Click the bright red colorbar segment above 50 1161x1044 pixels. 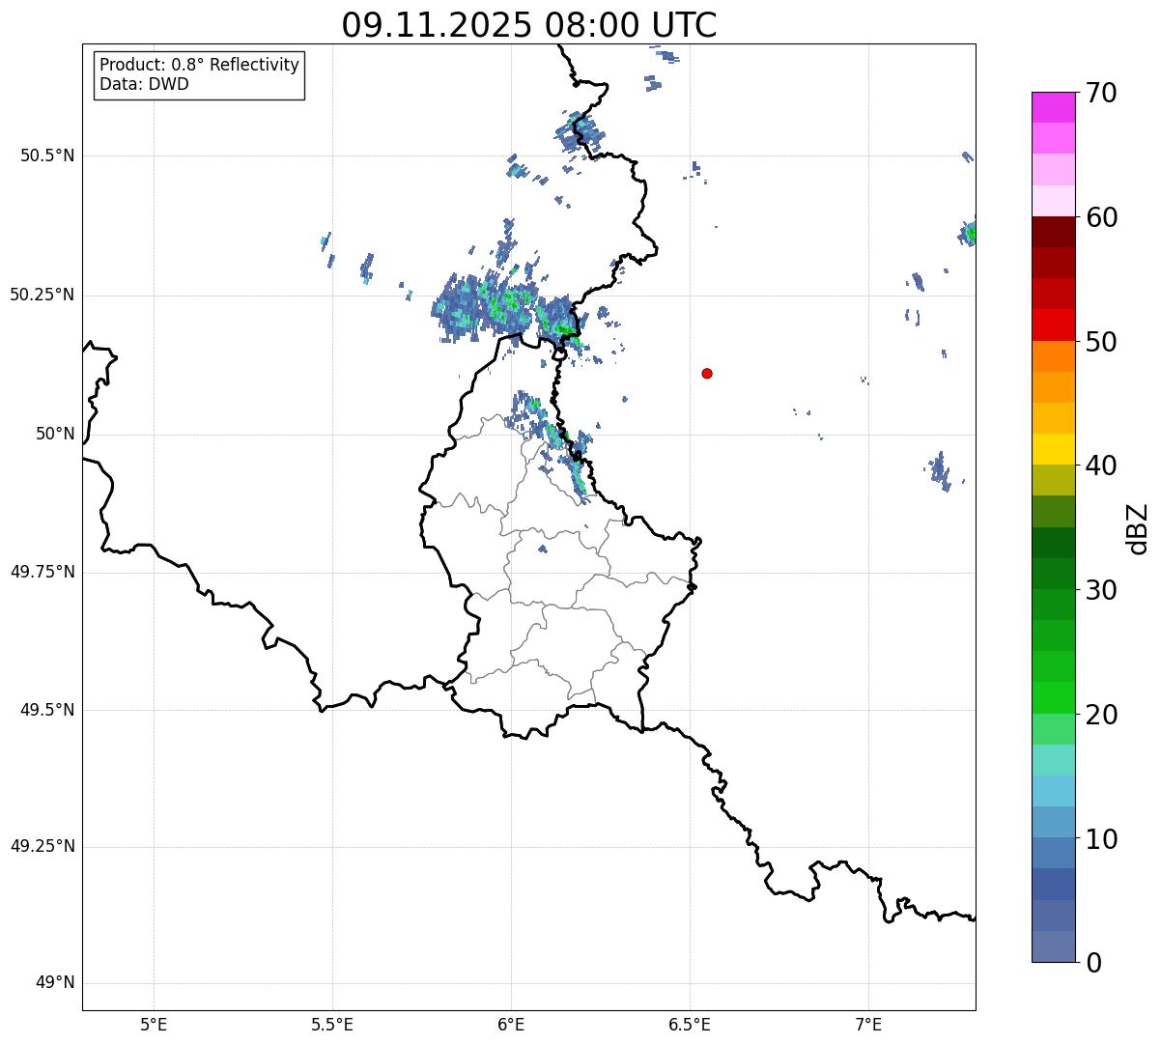pyautogui.click(x=1053, y=325)
